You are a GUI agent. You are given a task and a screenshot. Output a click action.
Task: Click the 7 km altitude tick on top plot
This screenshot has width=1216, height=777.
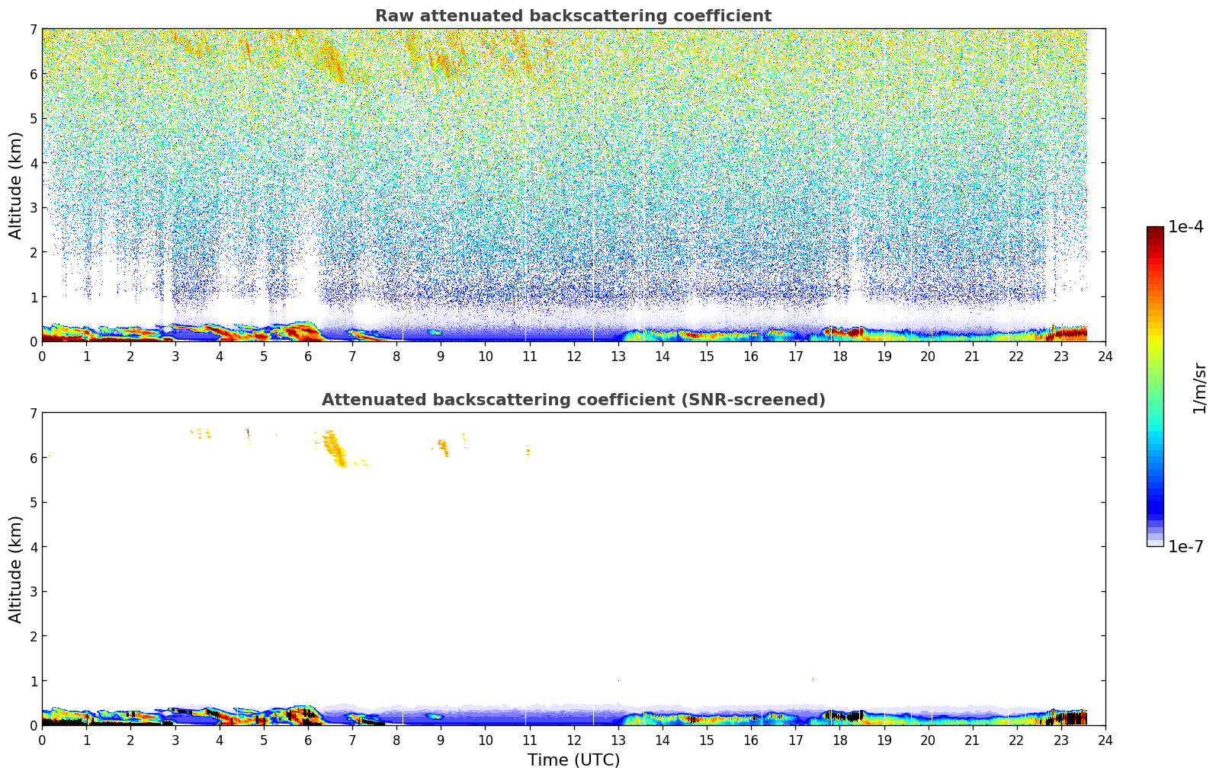[x=33, y=29]
